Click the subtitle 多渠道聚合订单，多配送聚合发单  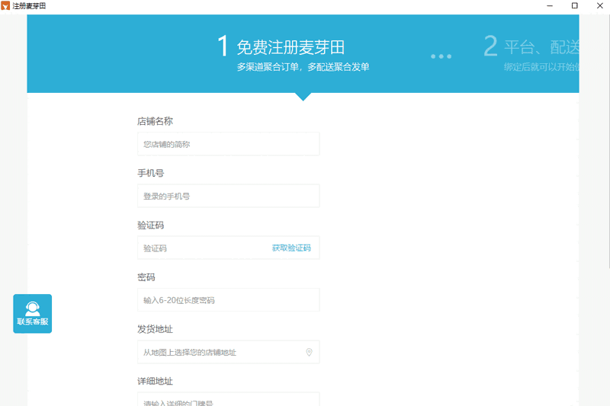tap(303, 67)
